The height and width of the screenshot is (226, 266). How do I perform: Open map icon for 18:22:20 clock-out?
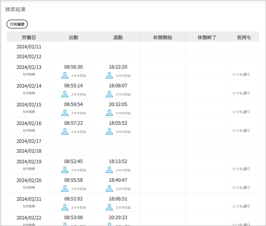(109, 75)
